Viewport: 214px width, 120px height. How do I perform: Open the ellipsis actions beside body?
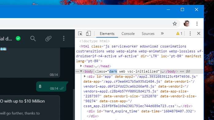tap(77, 71)
